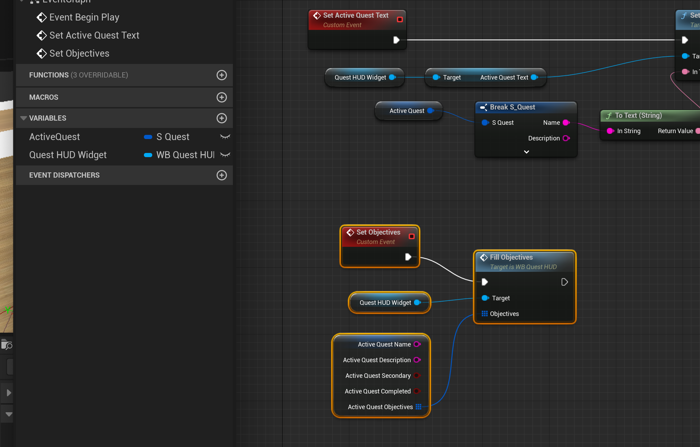This screenshot has height=447, width=700.
Task: Select Set Objectives in event graph list
Action: pyautogui.click(x=79, y=54)
